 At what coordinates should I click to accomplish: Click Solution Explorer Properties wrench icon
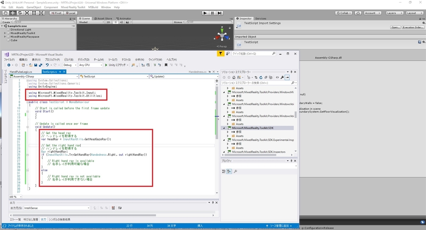click(282, 77)
